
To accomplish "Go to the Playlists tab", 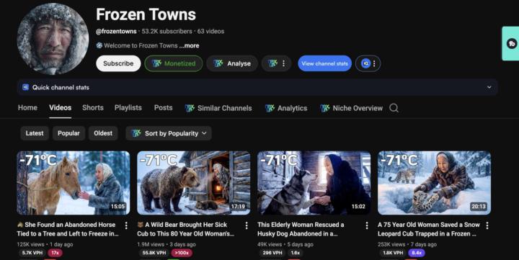I will (x=128, y=108).
